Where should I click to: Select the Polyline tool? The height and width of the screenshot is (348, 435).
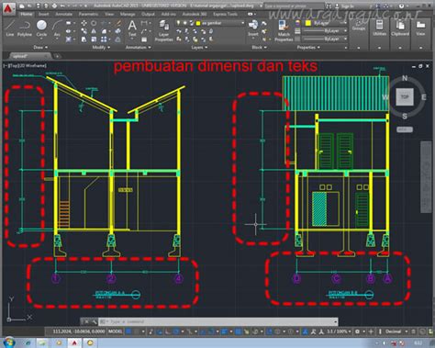coord(25,28)
